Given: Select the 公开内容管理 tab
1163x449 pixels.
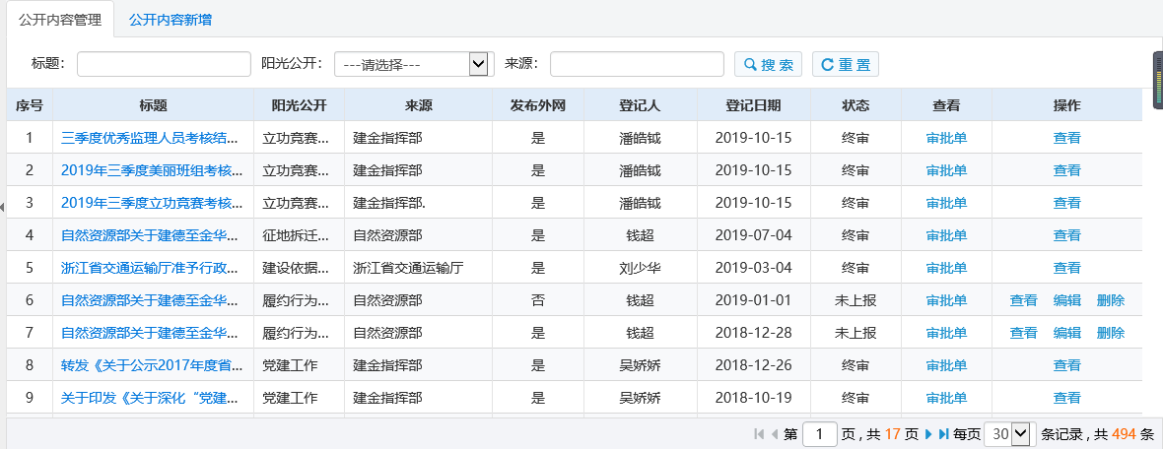Looking at the screenshot, I should tap(60, 20).
